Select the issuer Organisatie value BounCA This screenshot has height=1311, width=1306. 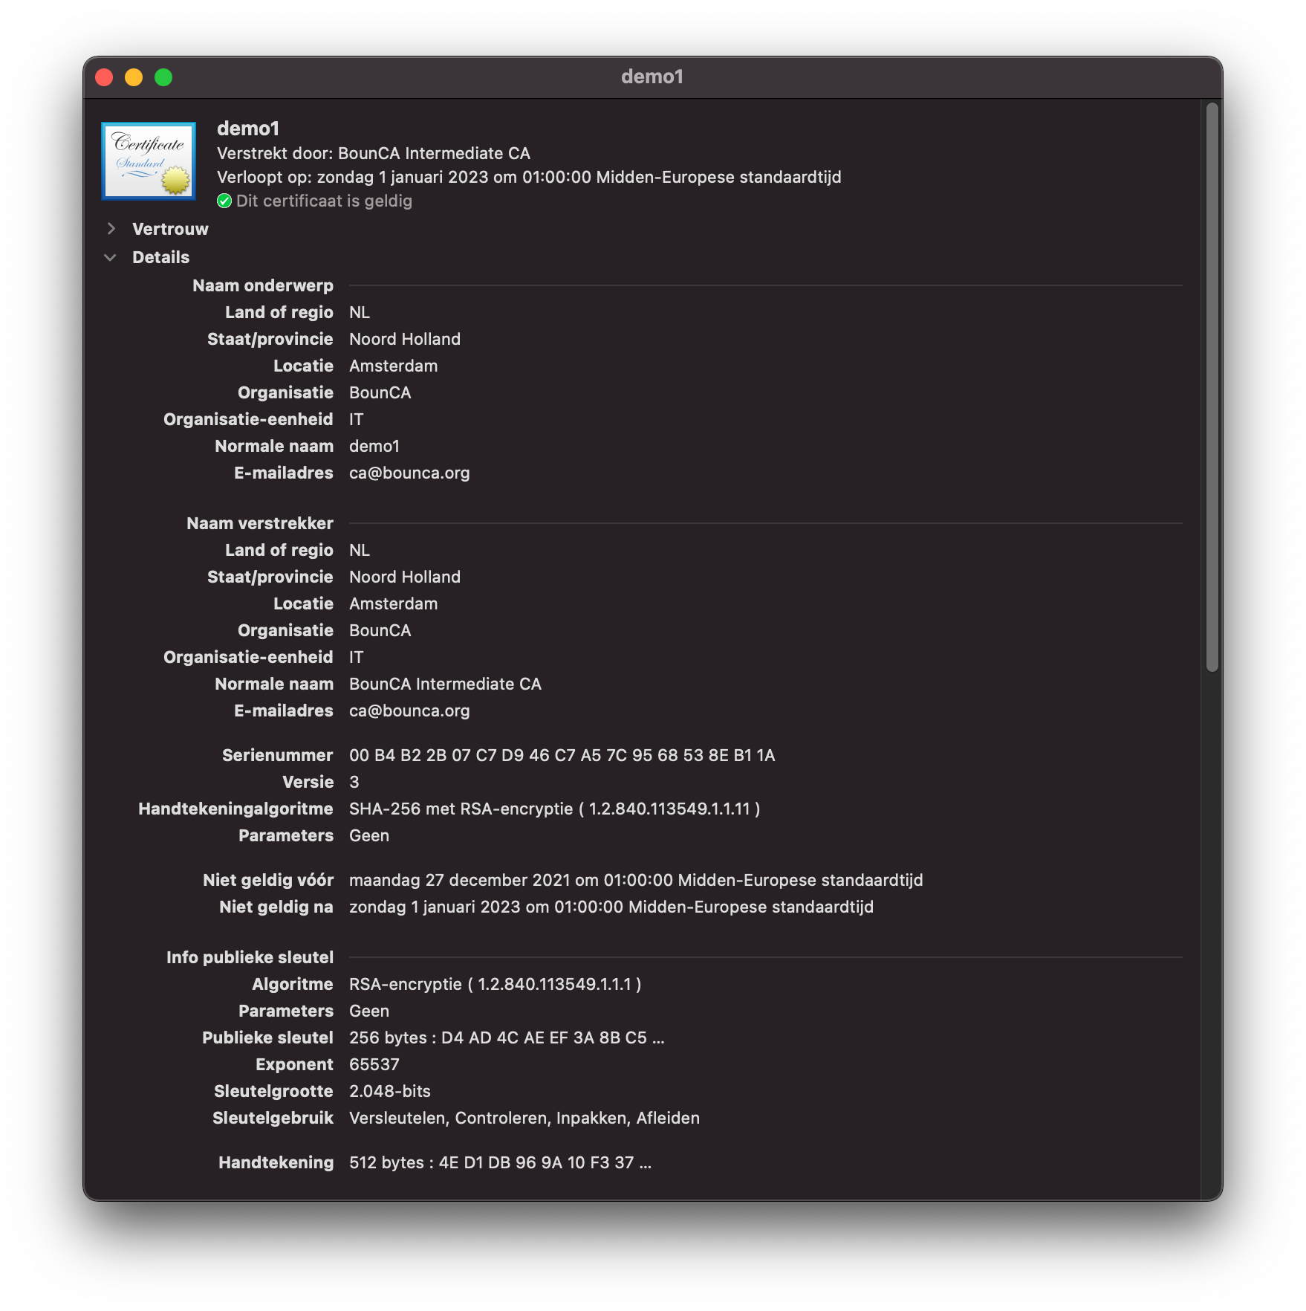click(x=380, y=631)
